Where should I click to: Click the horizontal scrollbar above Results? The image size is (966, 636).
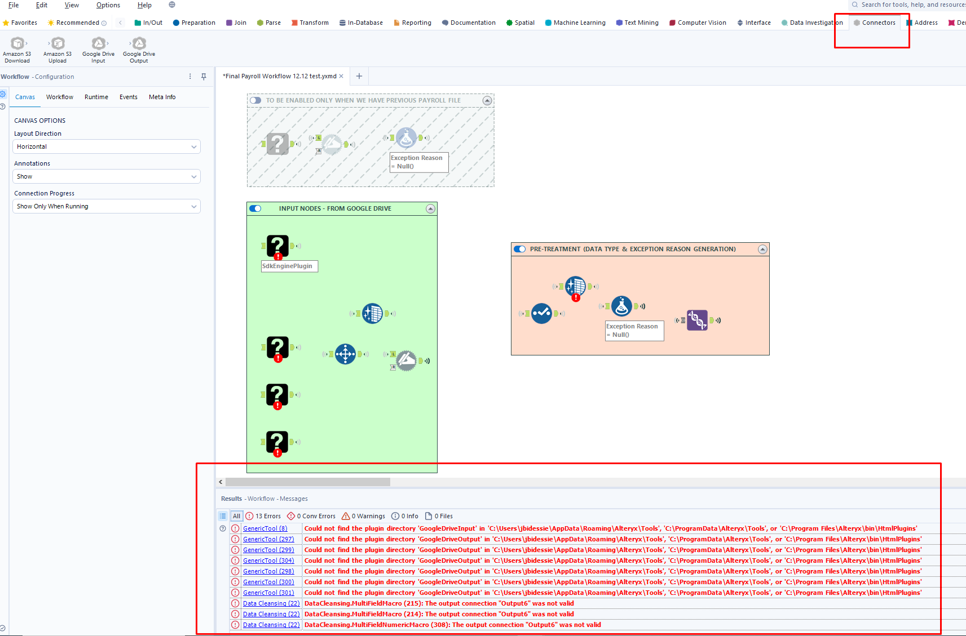(x=308, y=482)
